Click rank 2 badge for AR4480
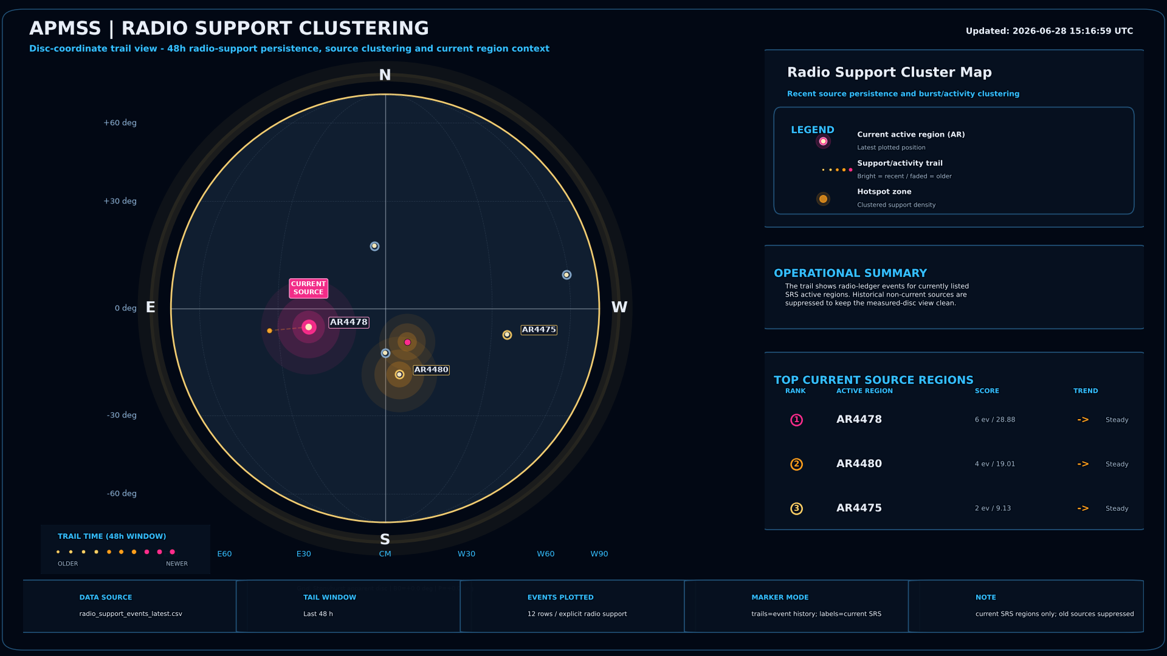 click(796, 464)
